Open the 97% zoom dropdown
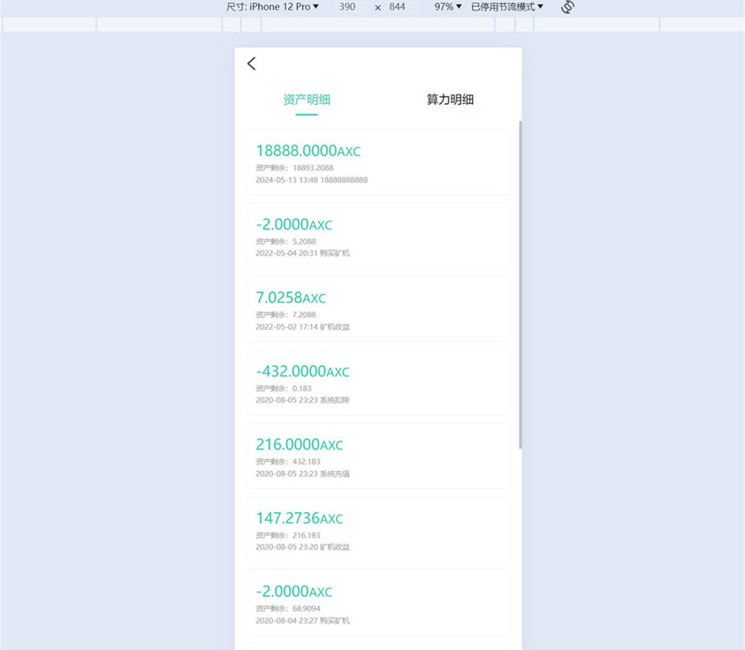 tap(448, 7)
